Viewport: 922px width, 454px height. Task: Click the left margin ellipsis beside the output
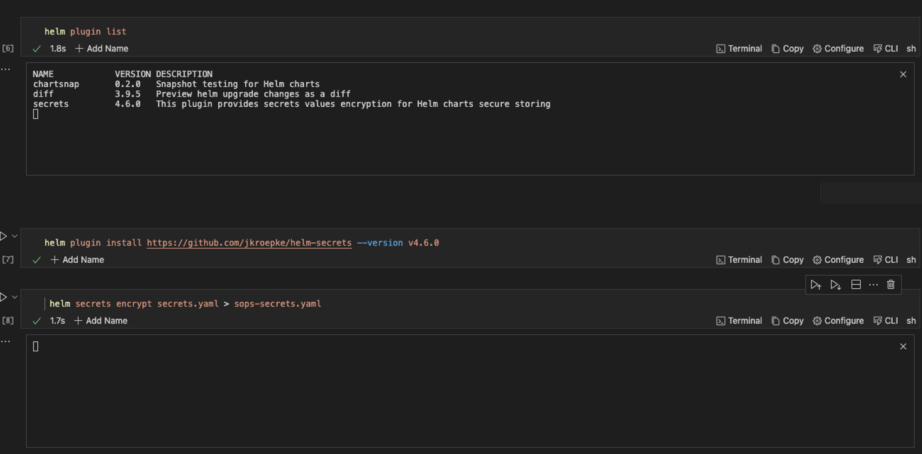(x=6, y=68)
